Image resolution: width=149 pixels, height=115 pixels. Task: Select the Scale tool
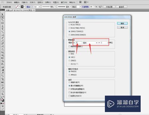(x=2, y=52)
